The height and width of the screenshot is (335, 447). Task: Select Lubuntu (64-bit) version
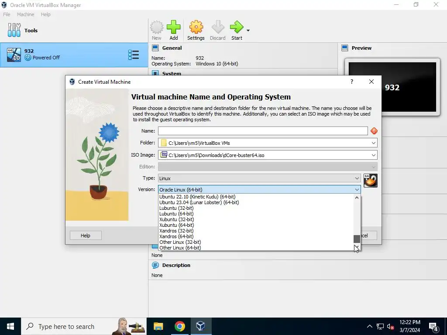[x=176, y=214]
